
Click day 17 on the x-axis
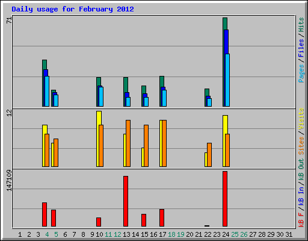click(162, 234)
